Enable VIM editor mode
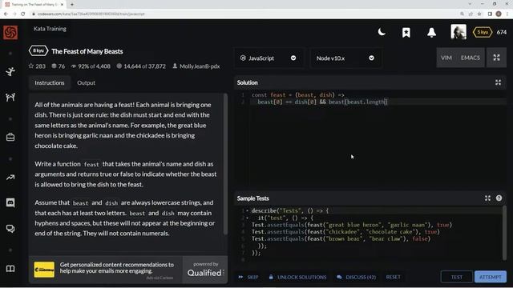Image resolution: width=513 pixels, height=288 pixels. click(x=446, y=58)
